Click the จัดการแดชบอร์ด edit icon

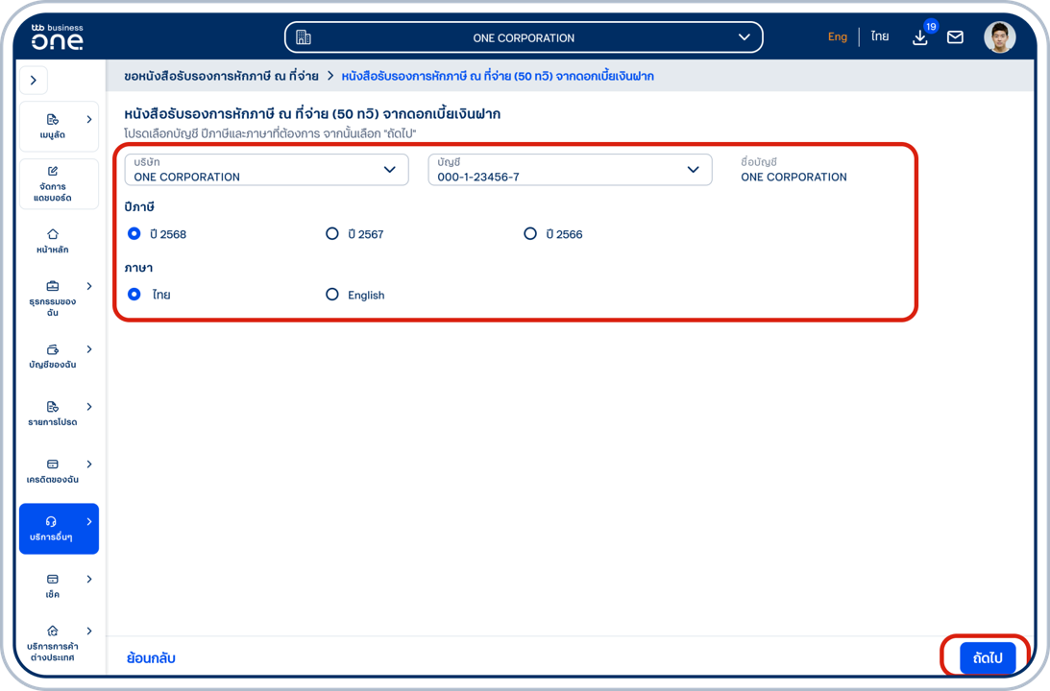click(x=52, y=171)
